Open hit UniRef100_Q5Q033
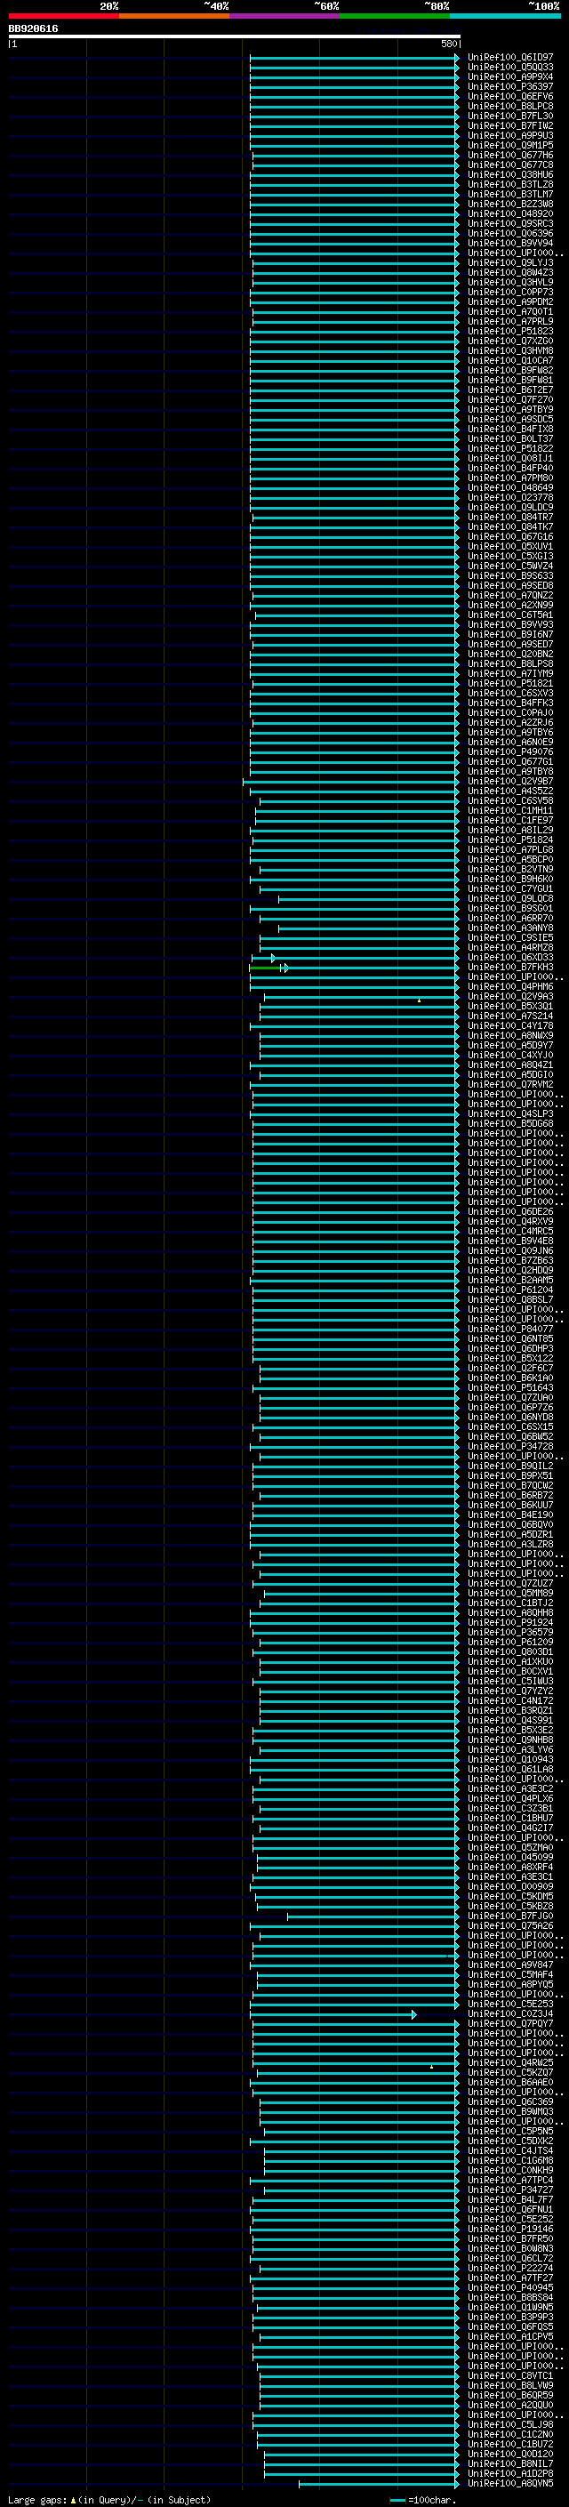Viewport: 569px width, 2507px height. (x=510, y=68)
